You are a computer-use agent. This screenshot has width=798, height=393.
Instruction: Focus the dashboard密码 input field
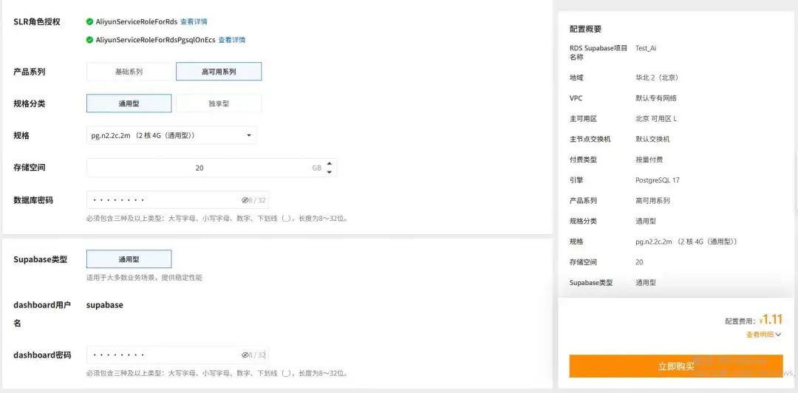(177, 355)
